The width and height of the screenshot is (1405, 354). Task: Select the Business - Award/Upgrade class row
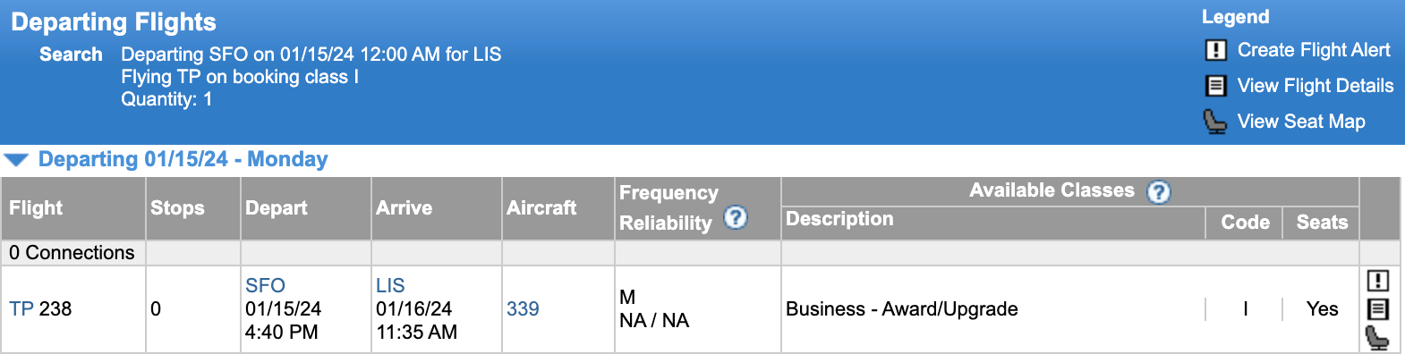(x=1070, y=309)
